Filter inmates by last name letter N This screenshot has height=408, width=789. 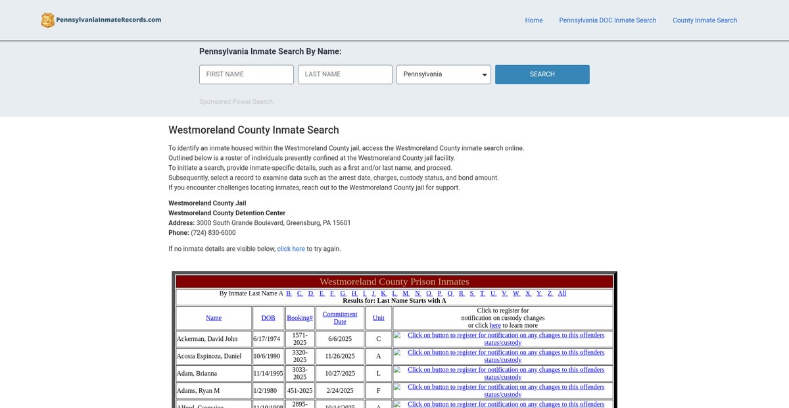coord(418,293)
